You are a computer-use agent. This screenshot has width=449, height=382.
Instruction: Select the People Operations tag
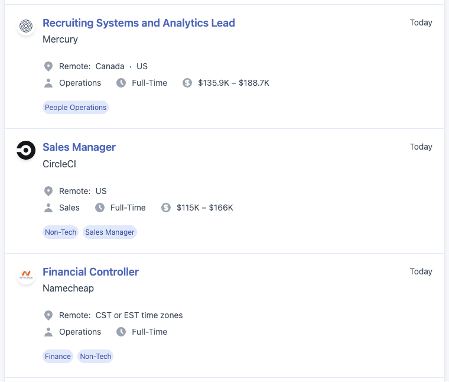click(x=76, y=108)
